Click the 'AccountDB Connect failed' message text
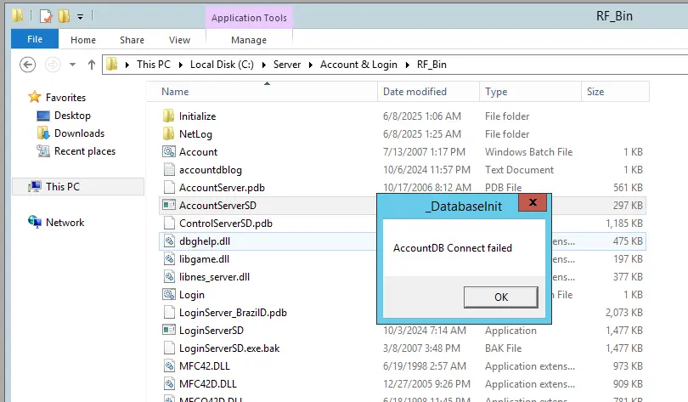688x402 pixels. [453, 248]
